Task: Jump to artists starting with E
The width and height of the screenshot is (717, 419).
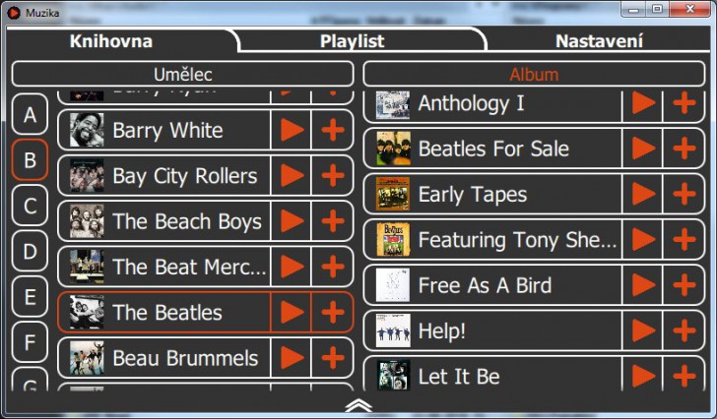Action: click(x=30, y=297)
